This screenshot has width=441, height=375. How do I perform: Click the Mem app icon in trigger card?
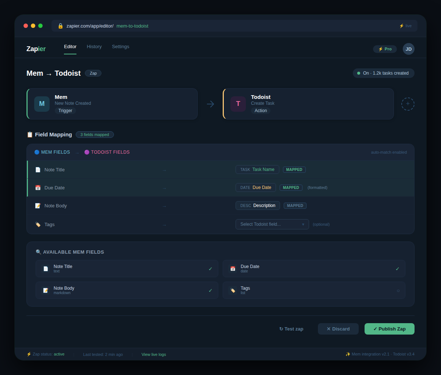[x=42, y=104]
